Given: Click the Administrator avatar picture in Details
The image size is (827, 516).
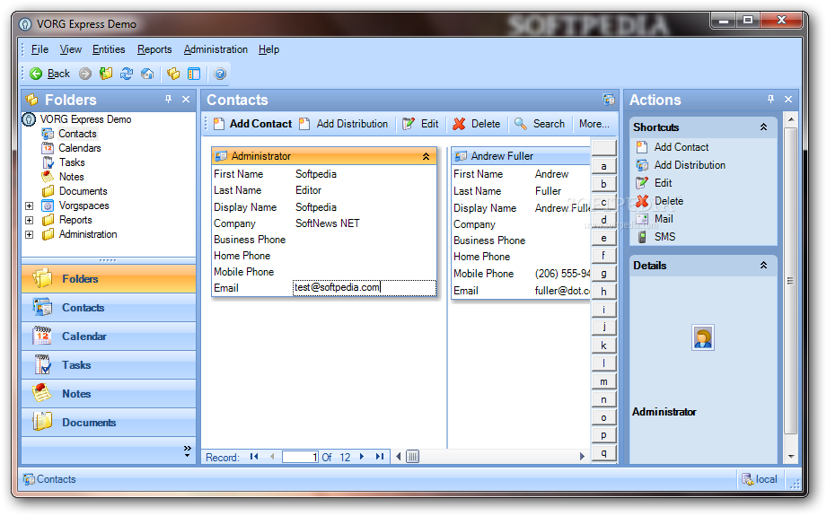Looking at the screenshot, I should 703,337.
